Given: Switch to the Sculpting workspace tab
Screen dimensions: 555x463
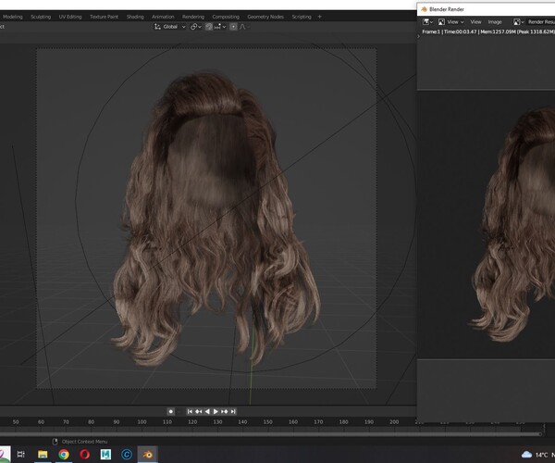Looking at the screenshot, I should (x=41, y=17).
